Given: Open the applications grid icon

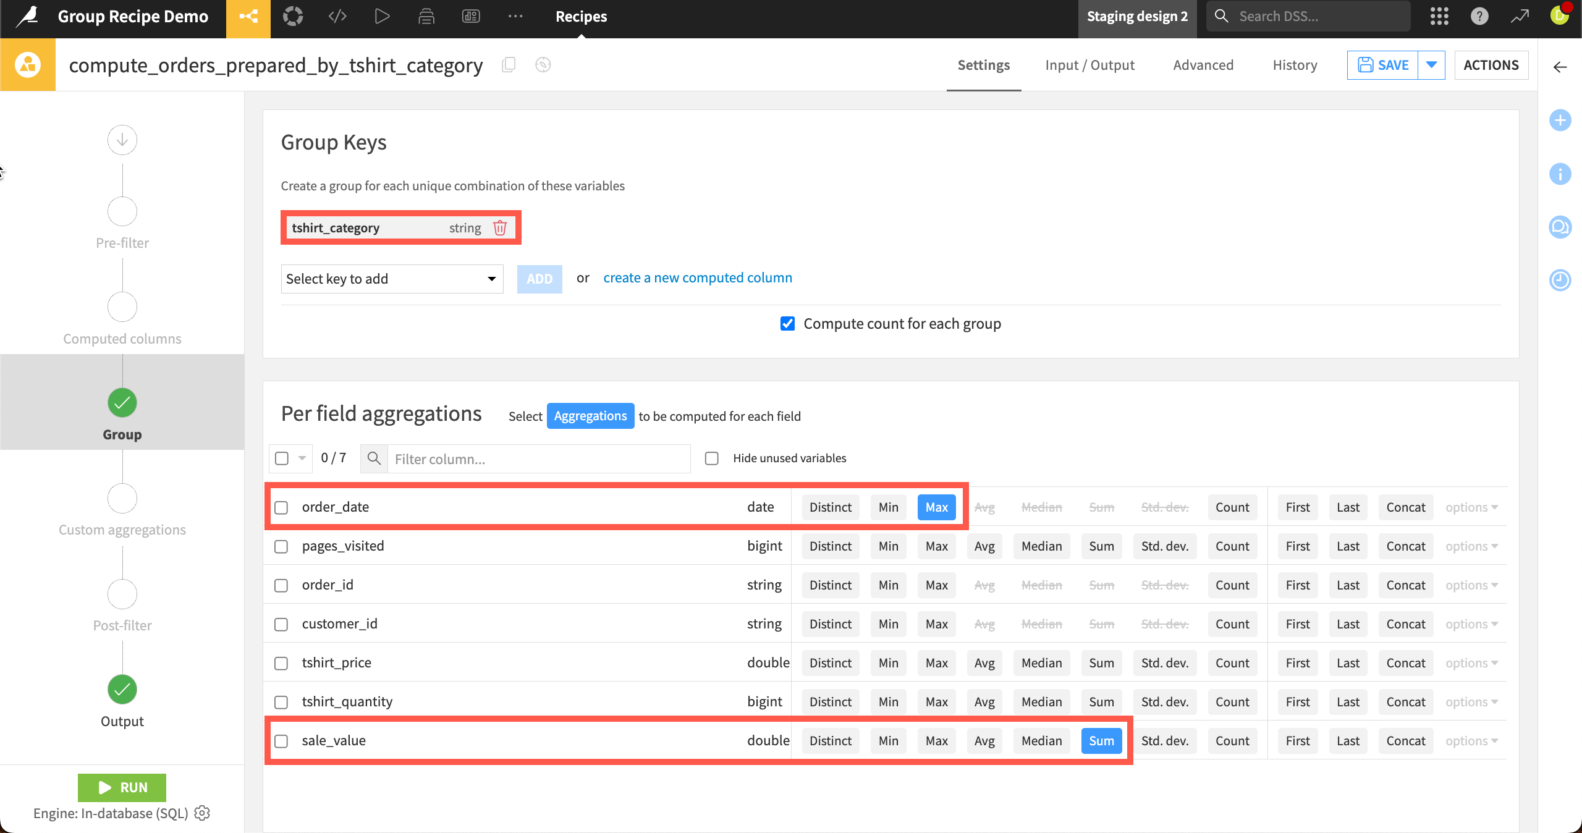Looking at the screenshot, I should (x=1439, y=17).
